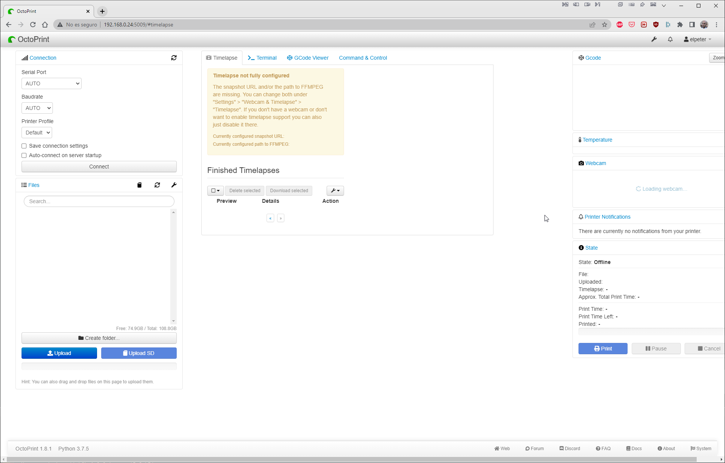
Task: Open OctoPrint settings via the wrench icon
Action: coord(654,39)
